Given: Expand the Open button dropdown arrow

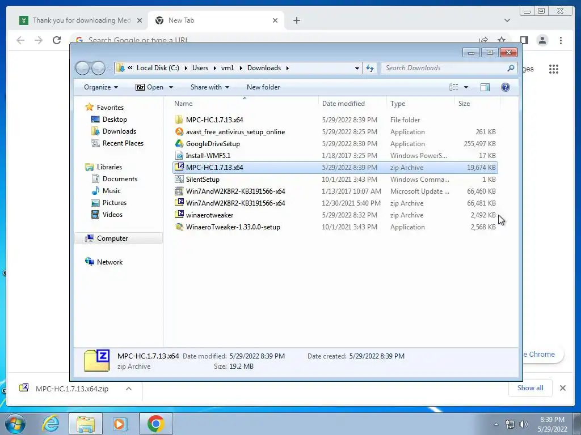Looking at the screenshot, I should 171,87.
